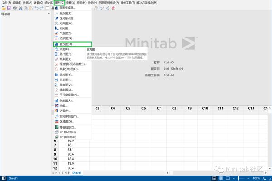The width and height of the screenshot is (272, 181).
Task: Open 图形生成器 (Graph Builder) menu entry
Action: pos(73,8)
